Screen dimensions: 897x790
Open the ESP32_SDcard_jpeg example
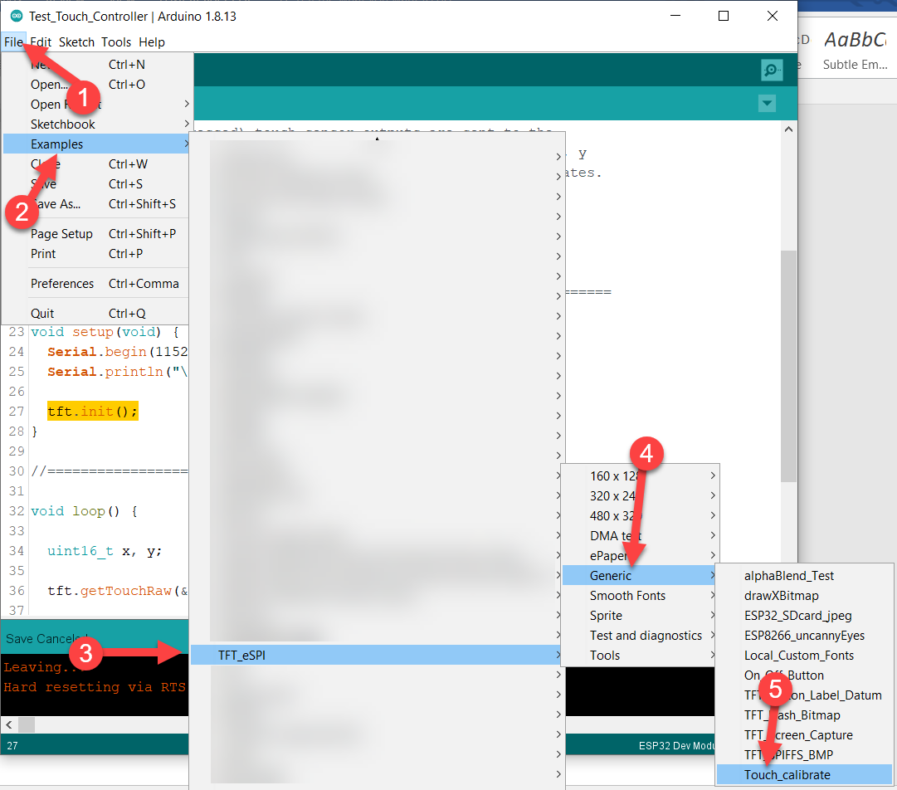pos(804,616)
